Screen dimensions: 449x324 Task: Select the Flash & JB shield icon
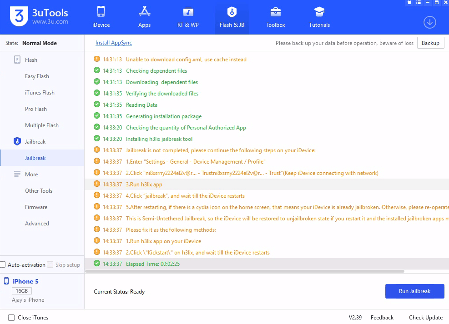[x=232, y=12]
